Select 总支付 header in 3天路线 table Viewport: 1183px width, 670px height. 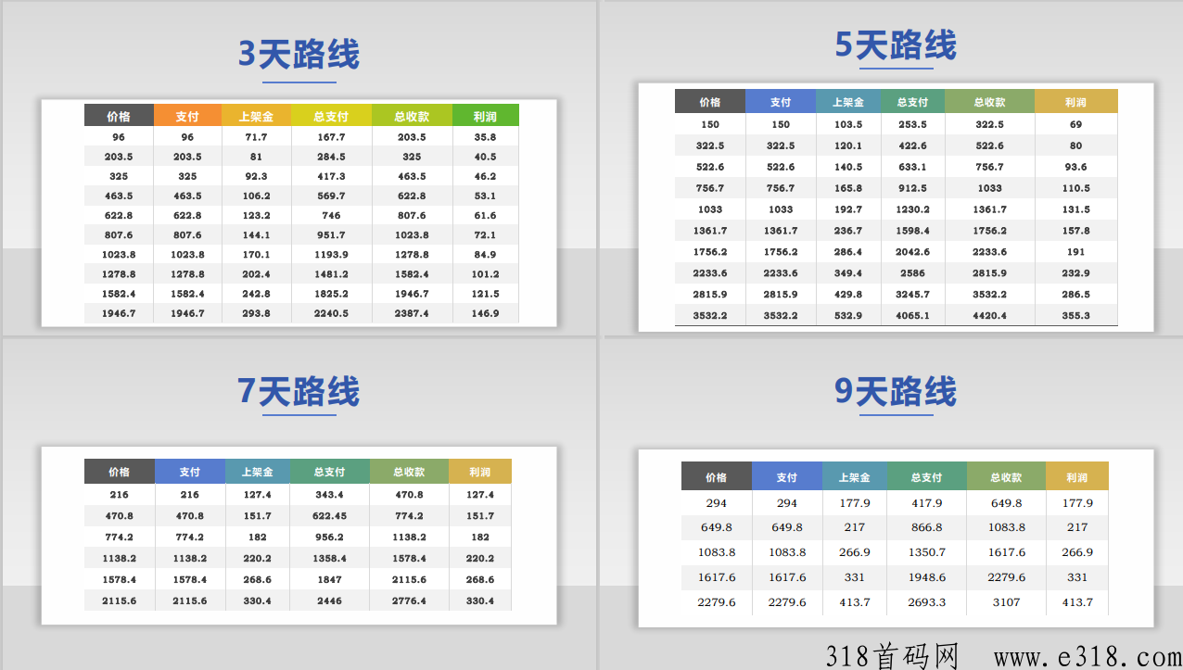331,116
